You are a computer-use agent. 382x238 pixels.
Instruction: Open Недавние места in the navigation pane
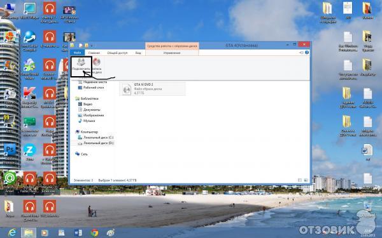92,82
